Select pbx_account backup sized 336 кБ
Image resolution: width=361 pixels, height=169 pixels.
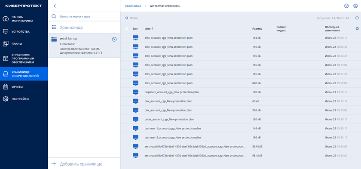(x=241, y=110)
